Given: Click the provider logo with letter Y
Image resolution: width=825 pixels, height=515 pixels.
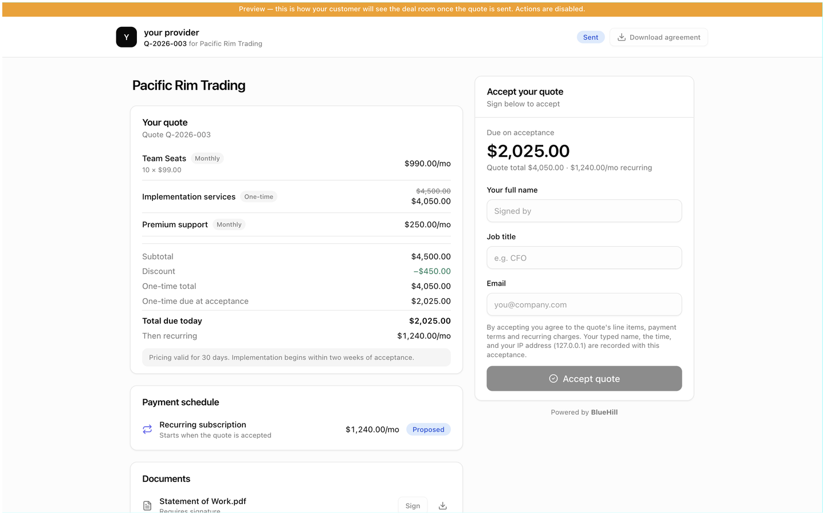Looking at the screenshot, I should pyautogui.click(x=126, y=37).
